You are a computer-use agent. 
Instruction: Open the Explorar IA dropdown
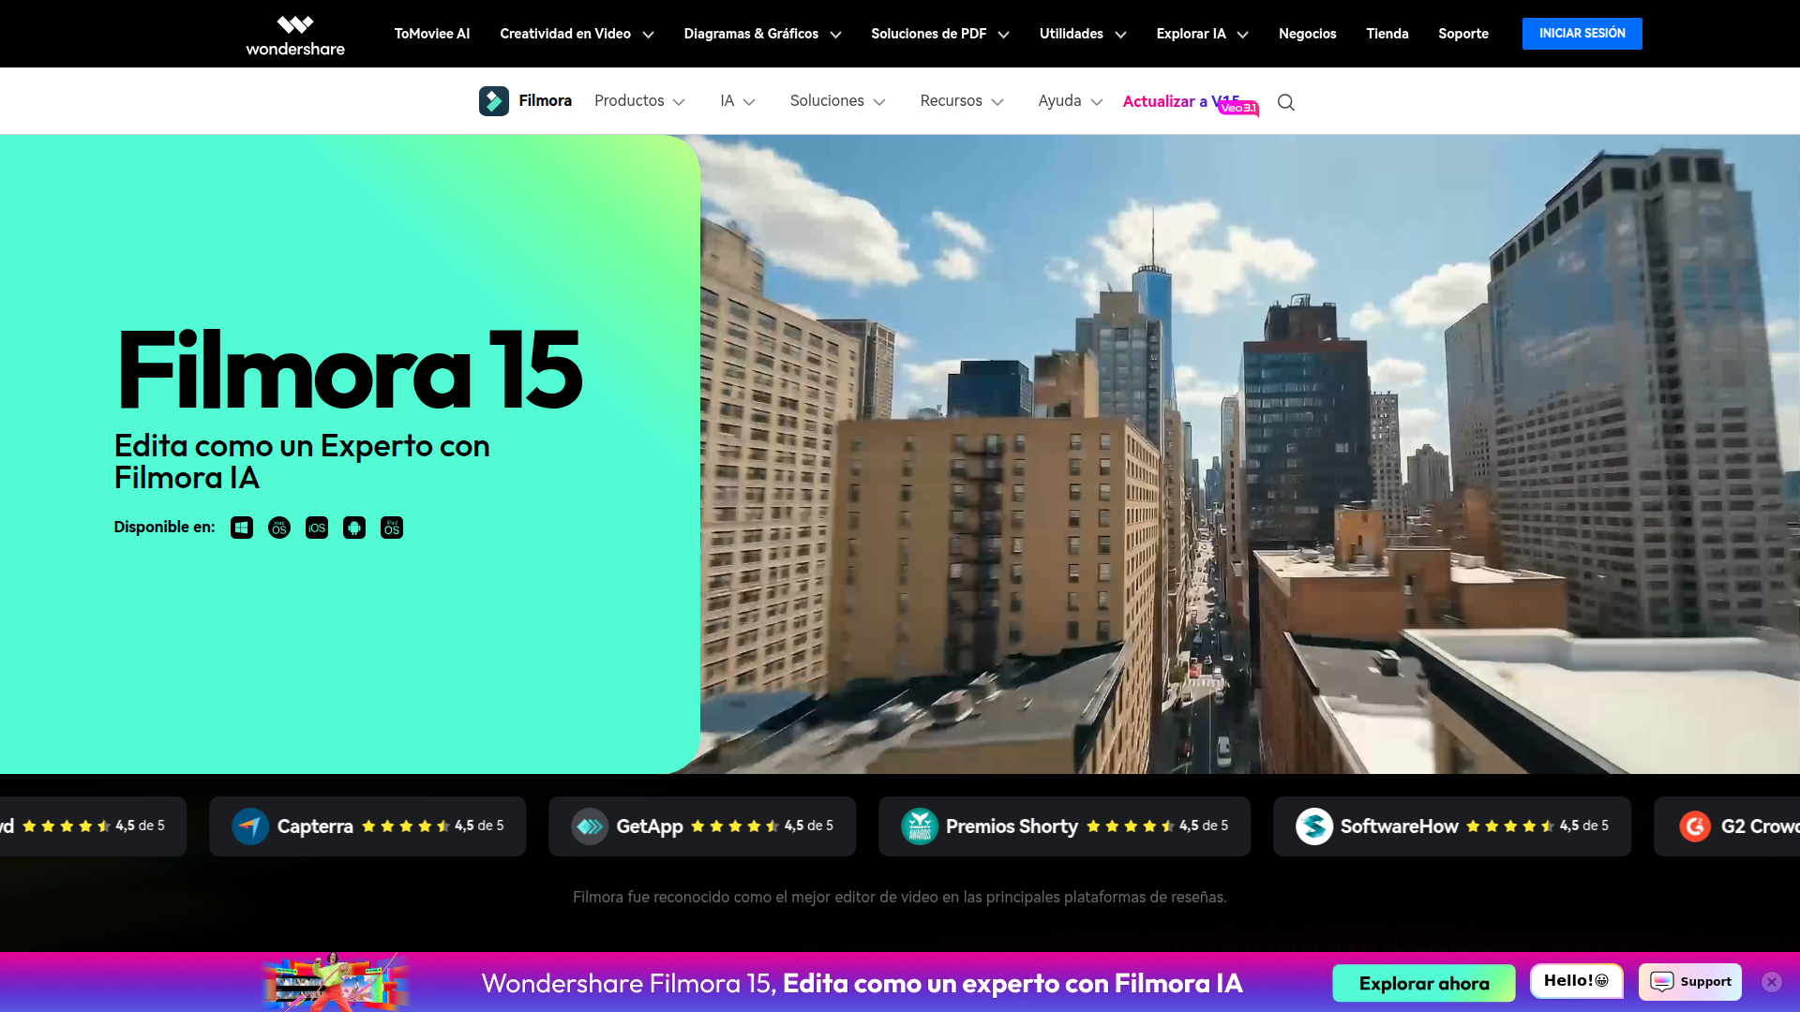[1202, 34]
